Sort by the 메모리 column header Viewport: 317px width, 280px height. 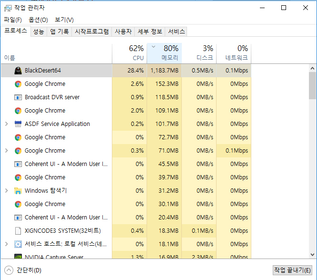point(164,53)
